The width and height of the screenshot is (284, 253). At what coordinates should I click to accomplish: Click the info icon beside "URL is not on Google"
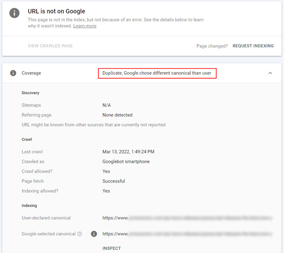pyautogui.click(x=14, y=13)
